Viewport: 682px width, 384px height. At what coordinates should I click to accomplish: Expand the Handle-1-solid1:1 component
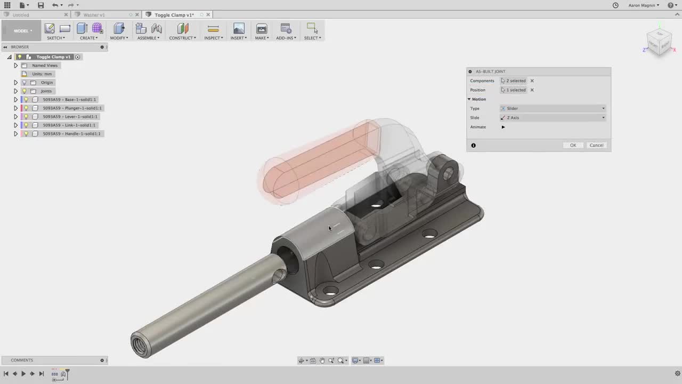[15, 134]
